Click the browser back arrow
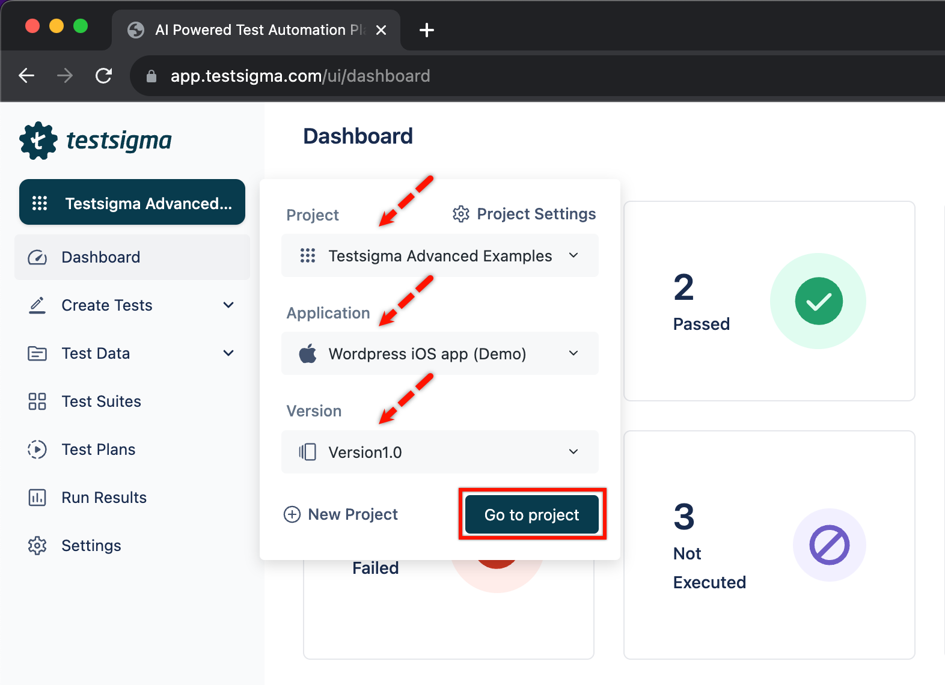The width and height of the screenshot is (945, 685). click(x=26, y=76)
